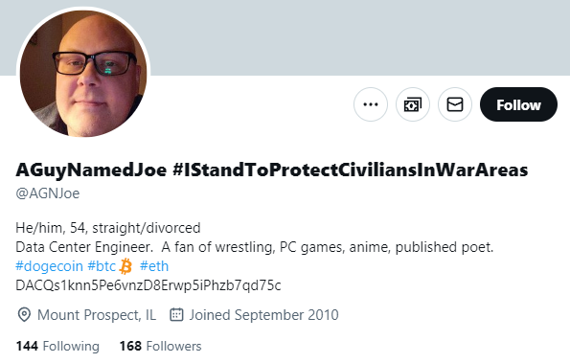The image size is (570, 363).
Task: Click the @AGNJoe handle text
Action: click(48, 193)
